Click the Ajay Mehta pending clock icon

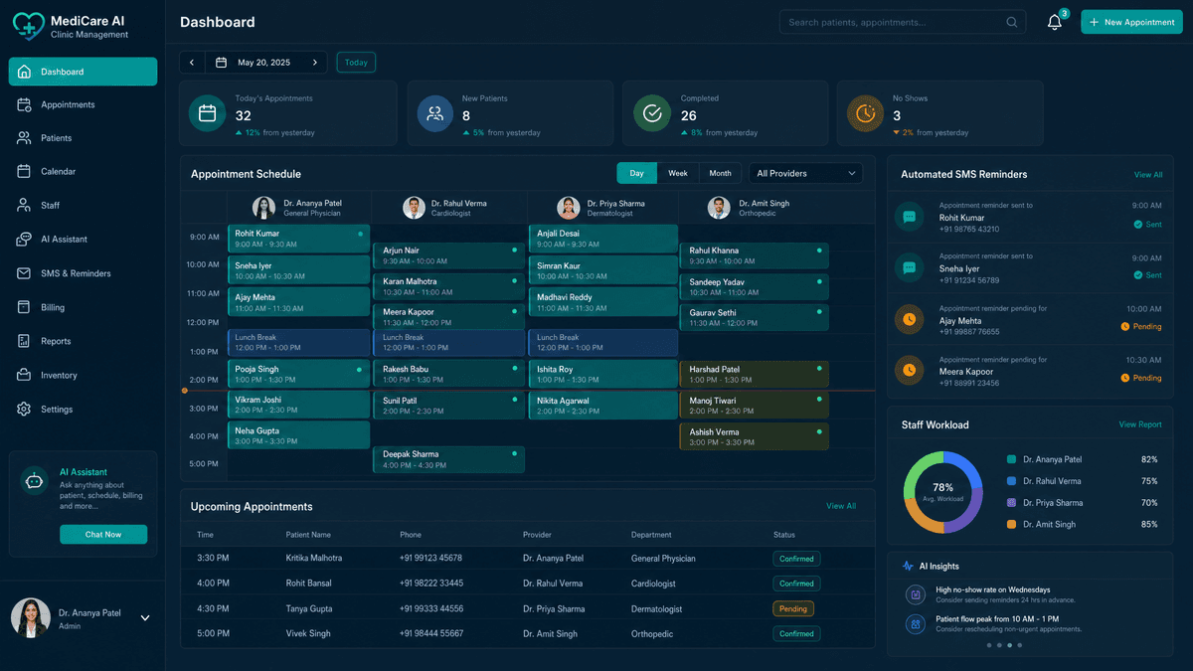(x=909, y=319)
